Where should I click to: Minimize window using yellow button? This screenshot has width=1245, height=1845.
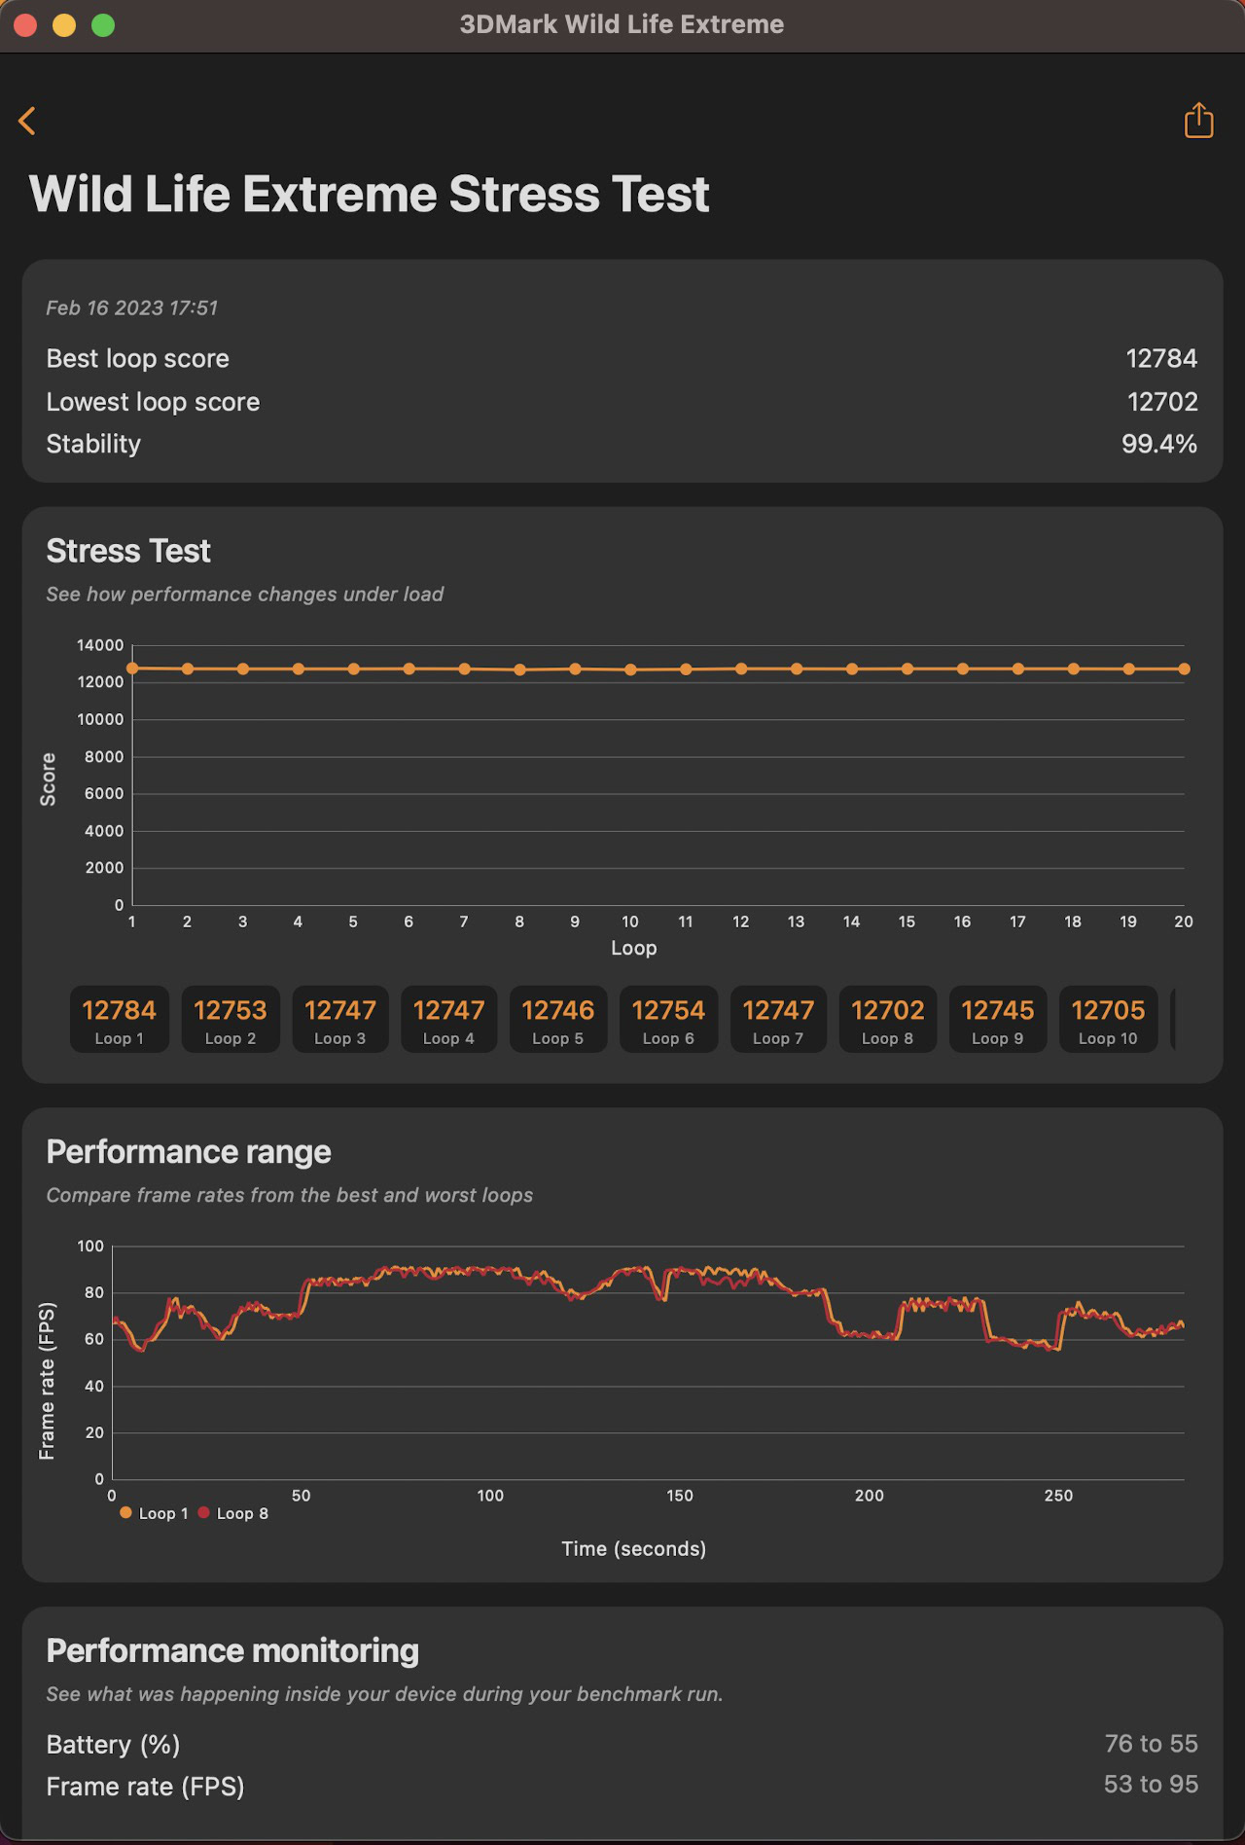pyautogui.click(x=64, y=25)
